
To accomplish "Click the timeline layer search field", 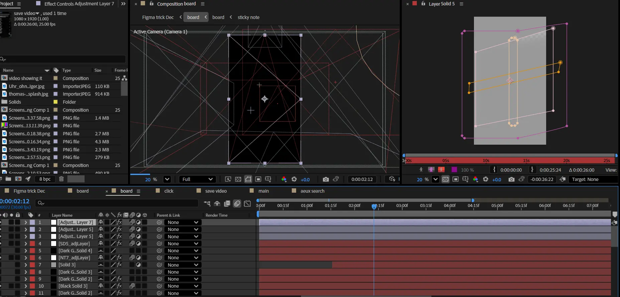I will (x=117, y=203).
